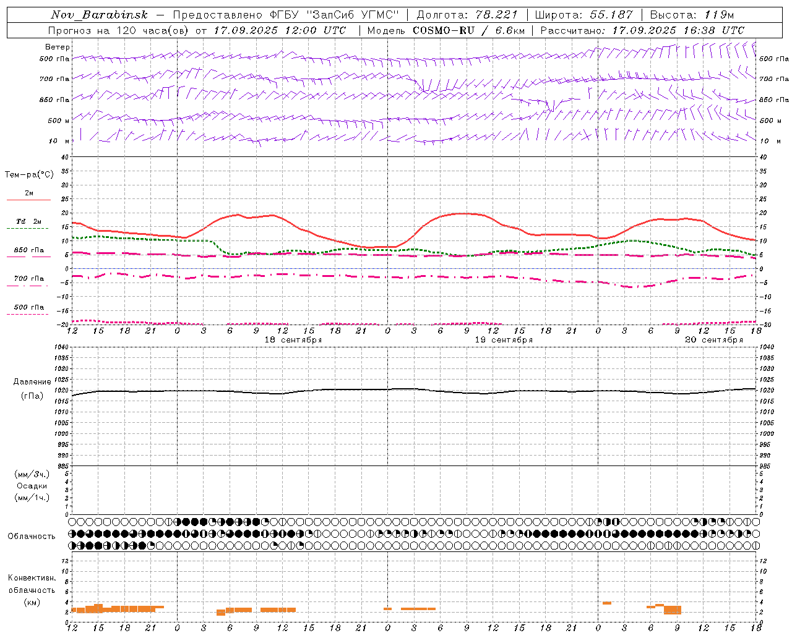Click the "1040" value on left pressure axis
The height and width of the screenshot is (633, 792).
point(61,347)
